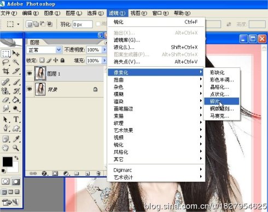Open the blend mode 正常 dropdown
This screenshot has width=268, height=212.
[x=59, y=50]
